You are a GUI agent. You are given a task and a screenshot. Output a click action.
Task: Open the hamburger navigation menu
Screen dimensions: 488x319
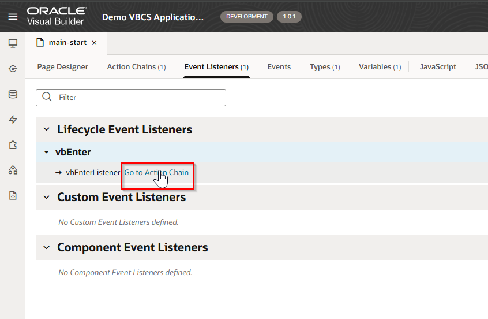(13, 17)
